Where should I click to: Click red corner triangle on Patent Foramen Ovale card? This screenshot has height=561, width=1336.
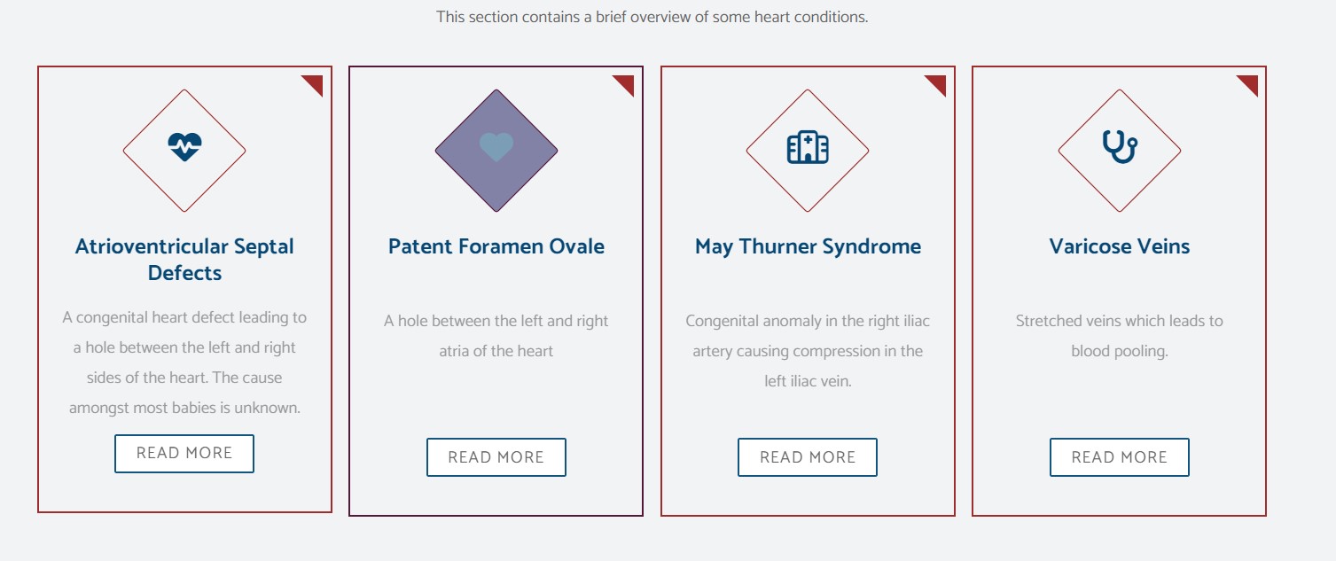click(626, 83)
